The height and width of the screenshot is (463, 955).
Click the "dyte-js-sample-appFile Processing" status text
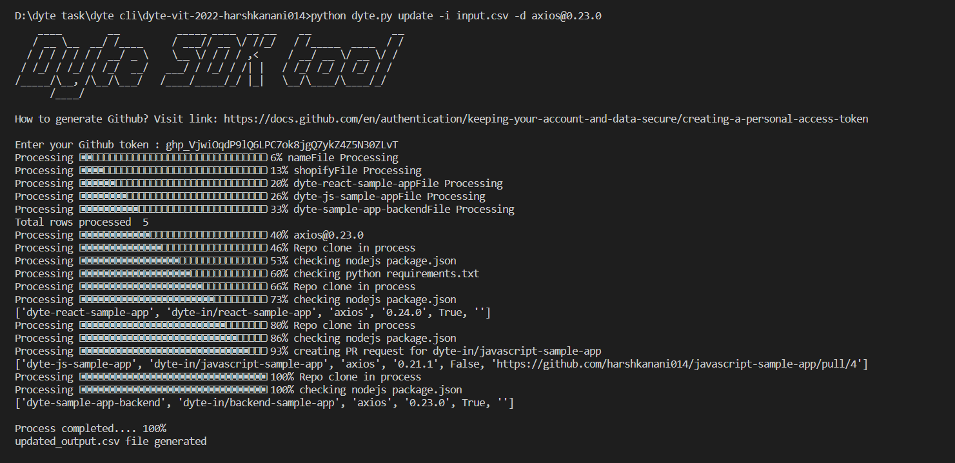(x=389, y=196)
